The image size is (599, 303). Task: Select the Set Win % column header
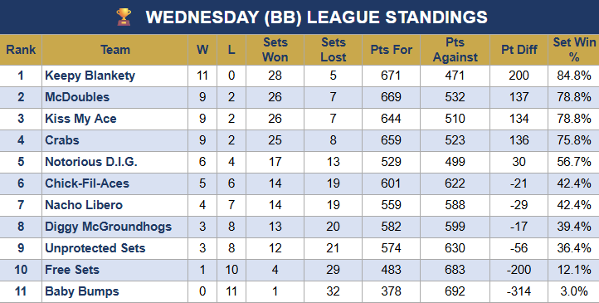coord(574,50)
